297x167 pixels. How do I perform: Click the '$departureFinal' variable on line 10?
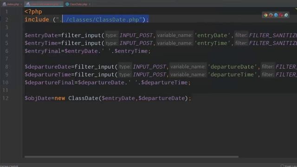(50, 83)
